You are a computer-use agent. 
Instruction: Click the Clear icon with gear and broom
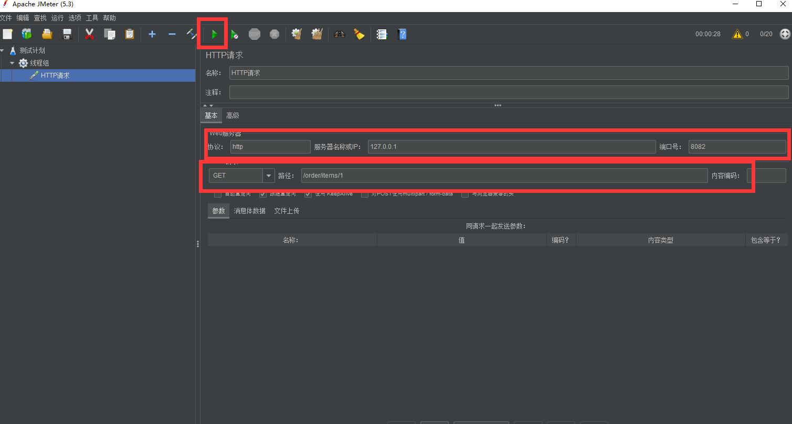pos(297,34)
